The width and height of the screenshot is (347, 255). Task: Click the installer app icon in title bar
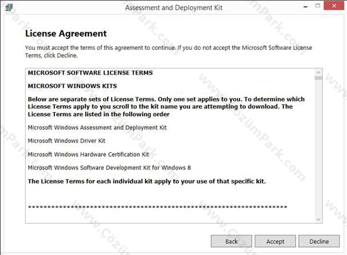coord(9,7)
